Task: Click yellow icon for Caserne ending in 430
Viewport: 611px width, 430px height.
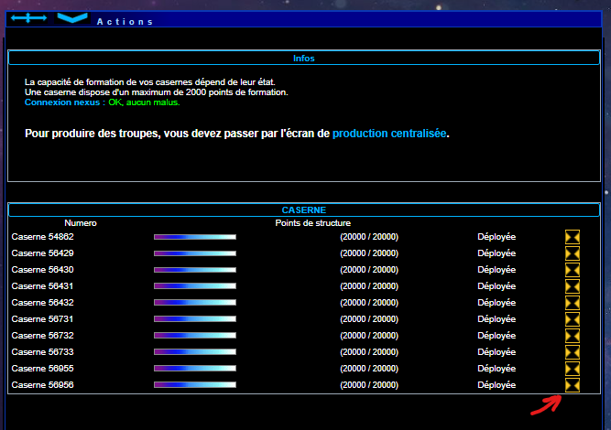Action: [x=573, y=270]
